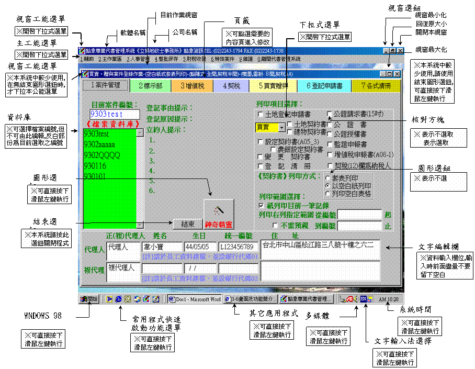Enable the 土地登記申請書 checkbox
475x369 pixels.
click(261, 114)
